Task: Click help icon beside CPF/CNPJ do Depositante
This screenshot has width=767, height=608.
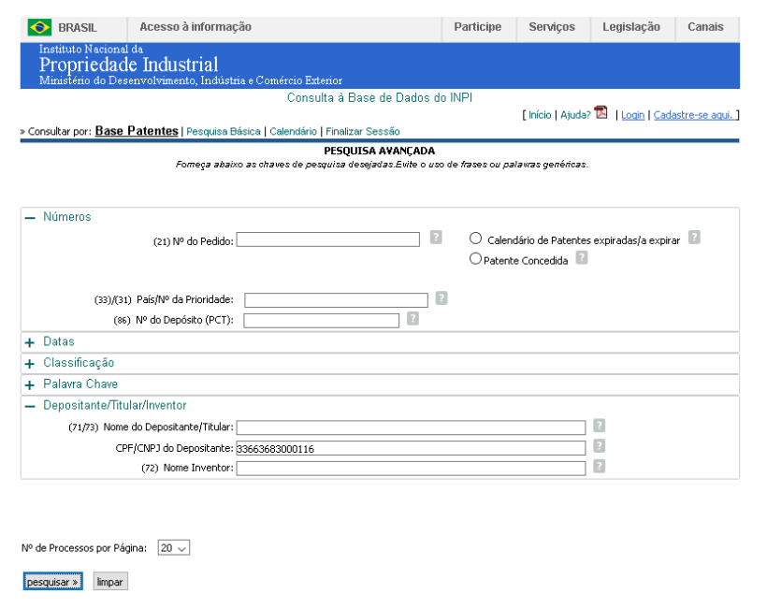Action: [600, 446]
